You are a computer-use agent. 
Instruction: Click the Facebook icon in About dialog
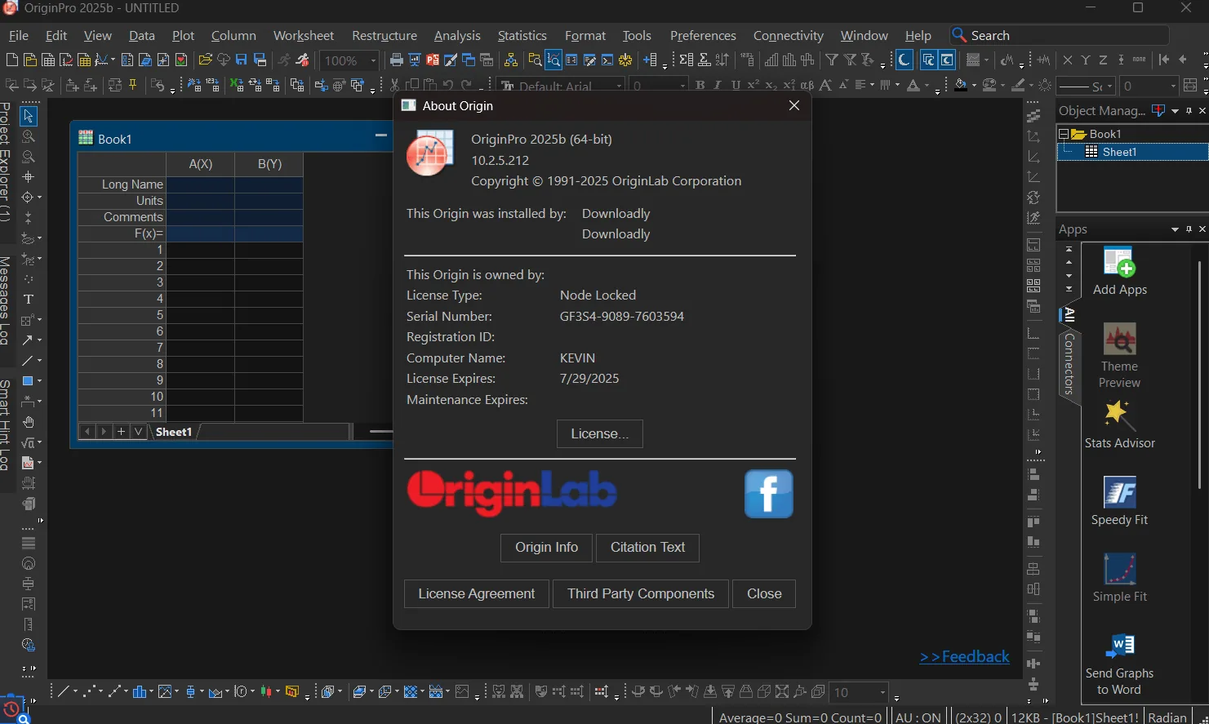[768, 494]
